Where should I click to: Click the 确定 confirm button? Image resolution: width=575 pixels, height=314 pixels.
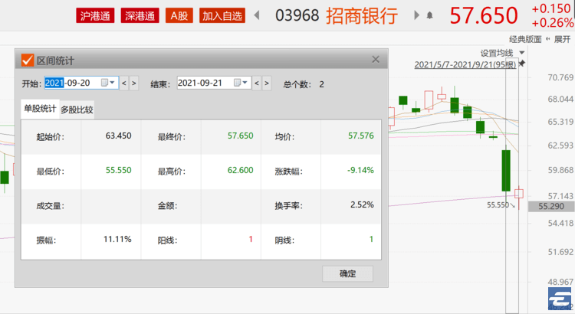pos(347,273)
